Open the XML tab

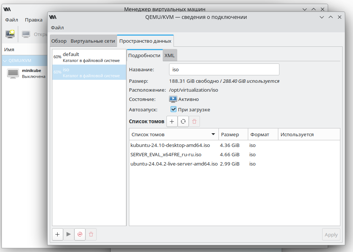click(169, 55)
